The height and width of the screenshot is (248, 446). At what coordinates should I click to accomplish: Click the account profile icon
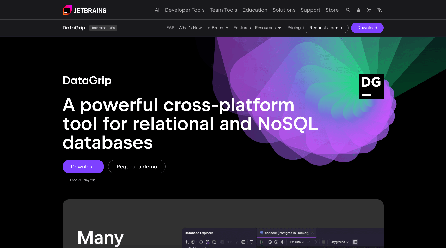[x=359, y=10]
